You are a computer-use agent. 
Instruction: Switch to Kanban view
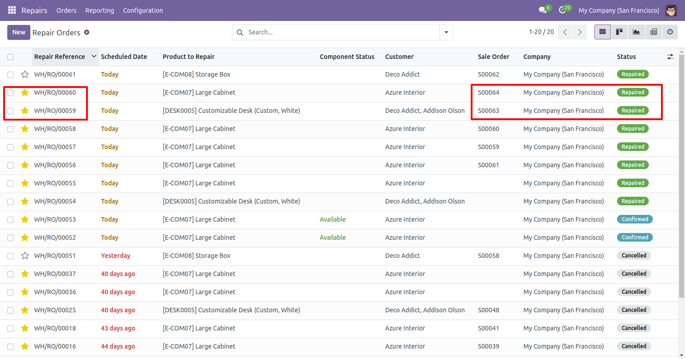point(619,32)
